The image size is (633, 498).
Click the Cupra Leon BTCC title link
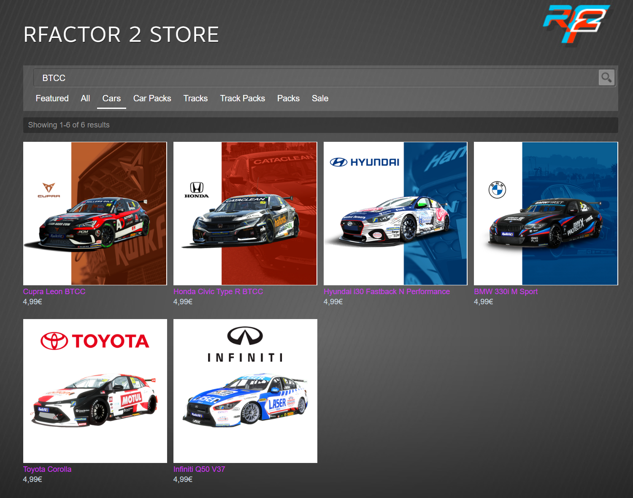click(54, 292)
